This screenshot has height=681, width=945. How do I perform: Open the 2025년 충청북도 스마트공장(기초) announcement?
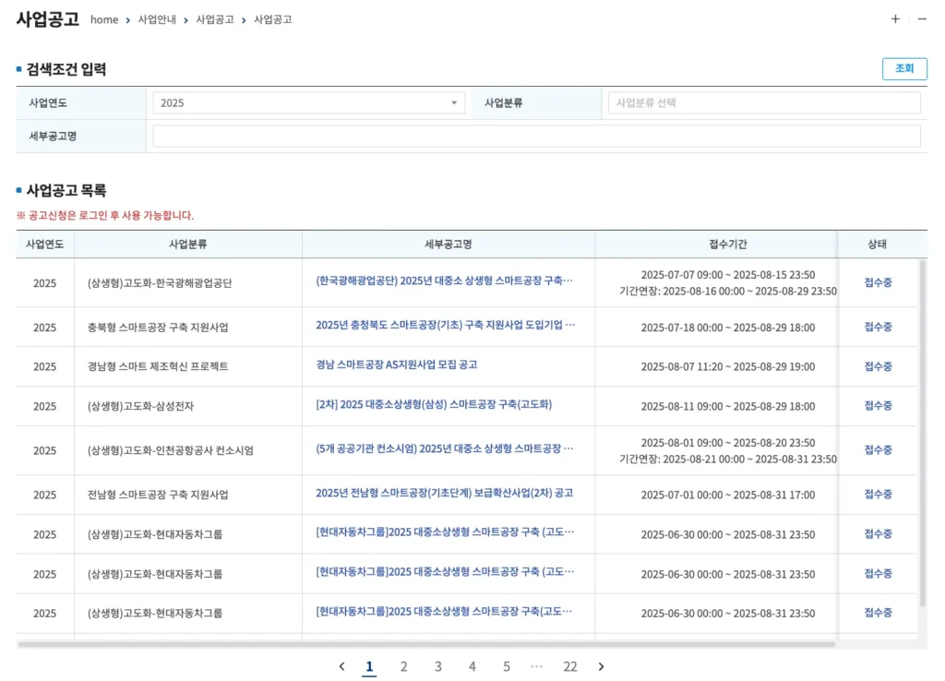[446, 326]
